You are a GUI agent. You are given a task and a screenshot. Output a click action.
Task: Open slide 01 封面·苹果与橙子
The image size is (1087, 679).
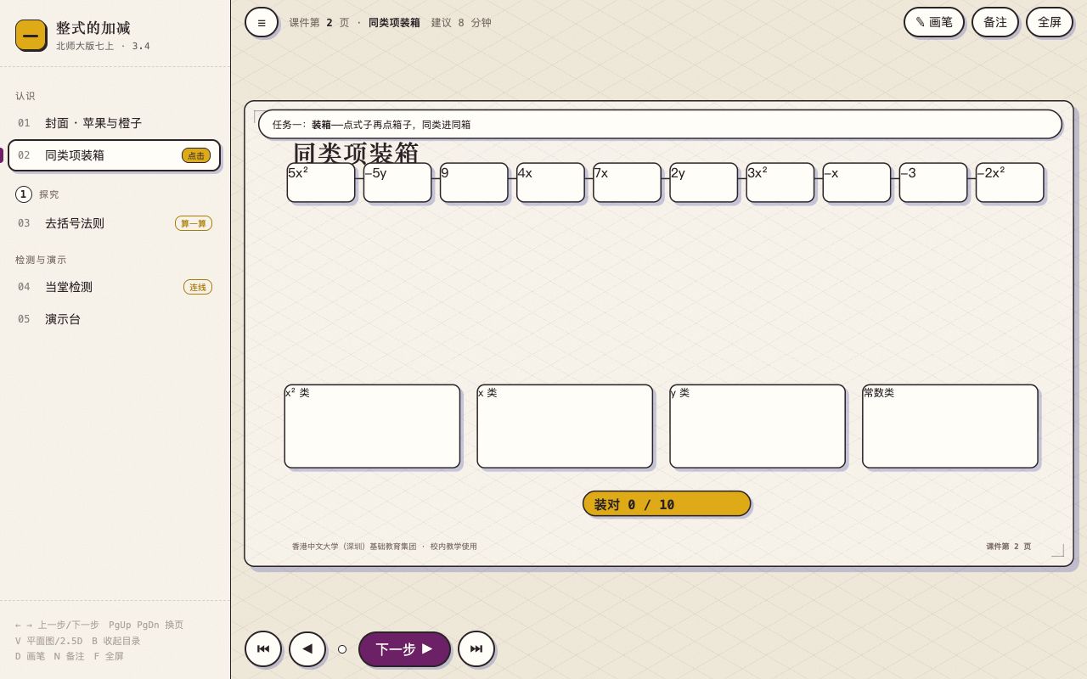point(114,123)
